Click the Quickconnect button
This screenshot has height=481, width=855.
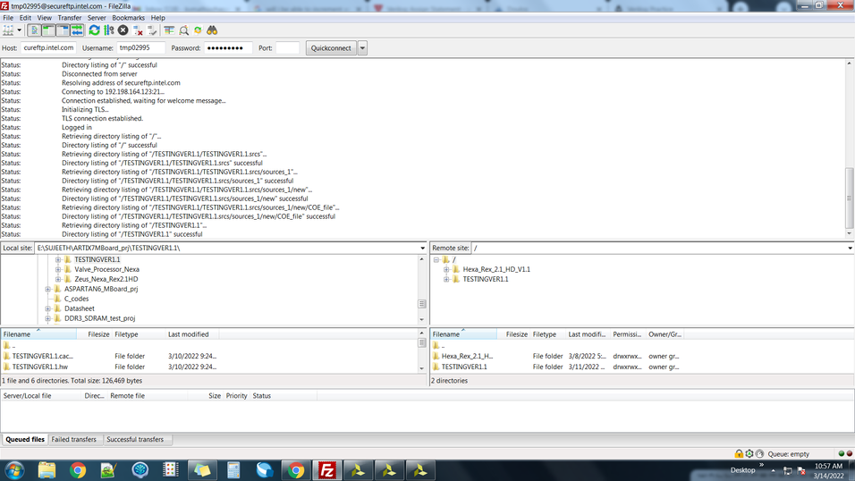(331, 48)
